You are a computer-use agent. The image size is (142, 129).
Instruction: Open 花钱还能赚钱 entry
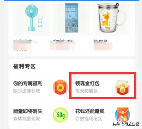103,115
